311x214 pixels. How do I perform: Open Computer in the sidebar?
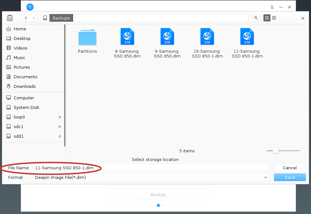pos(33,98)
